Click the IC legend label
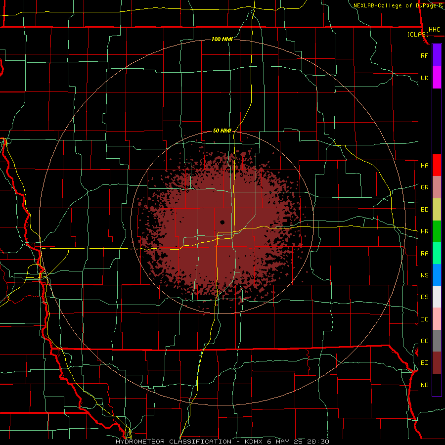 [424, 319]
